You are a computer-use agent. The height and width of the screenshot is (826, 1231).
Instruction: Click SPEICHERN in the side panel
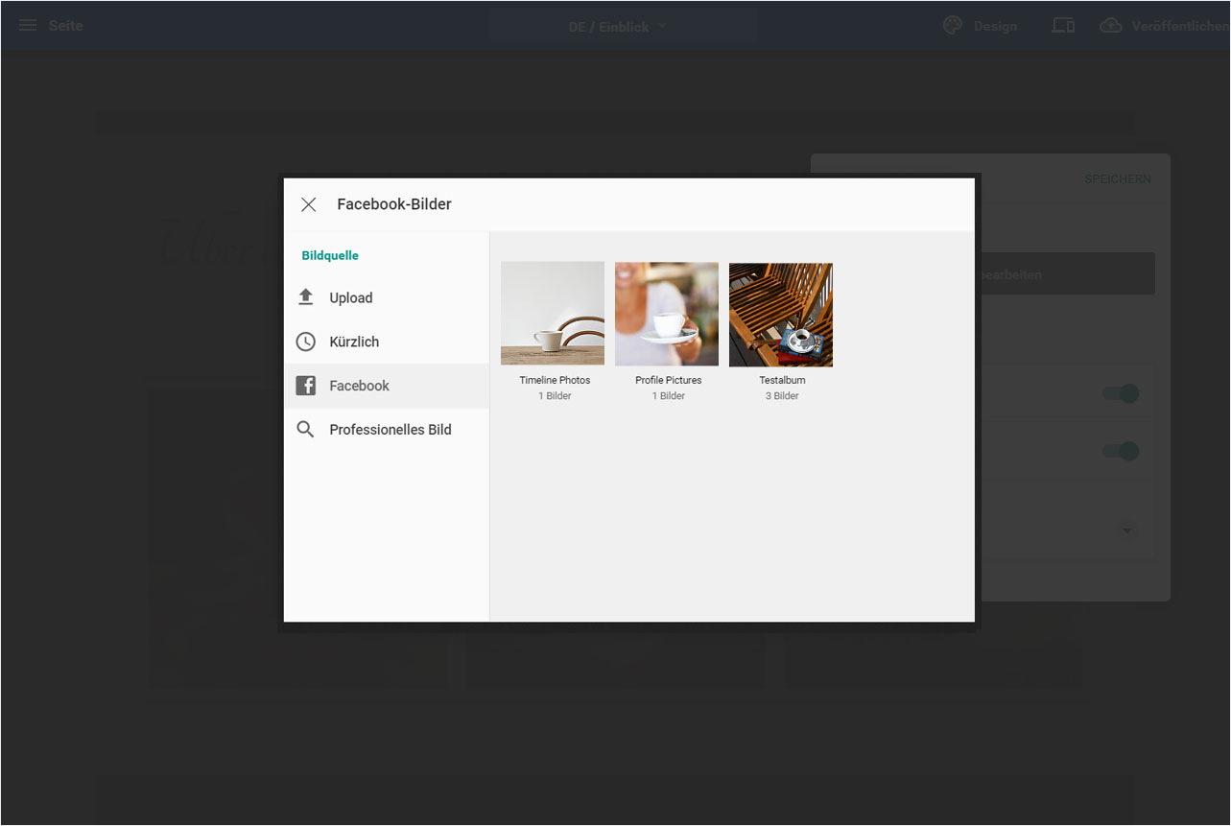click(x=1118, y=179)
